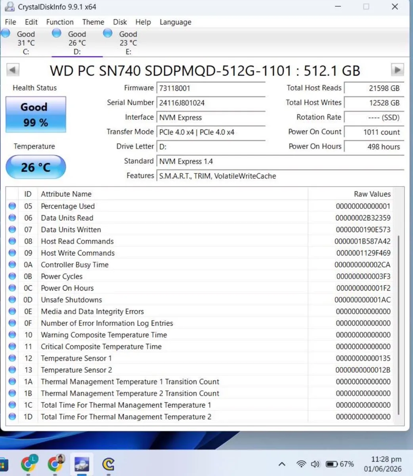Open the yellow C app in taskbar
This screenshot has width=413, height=476.
tap(108, 463)
